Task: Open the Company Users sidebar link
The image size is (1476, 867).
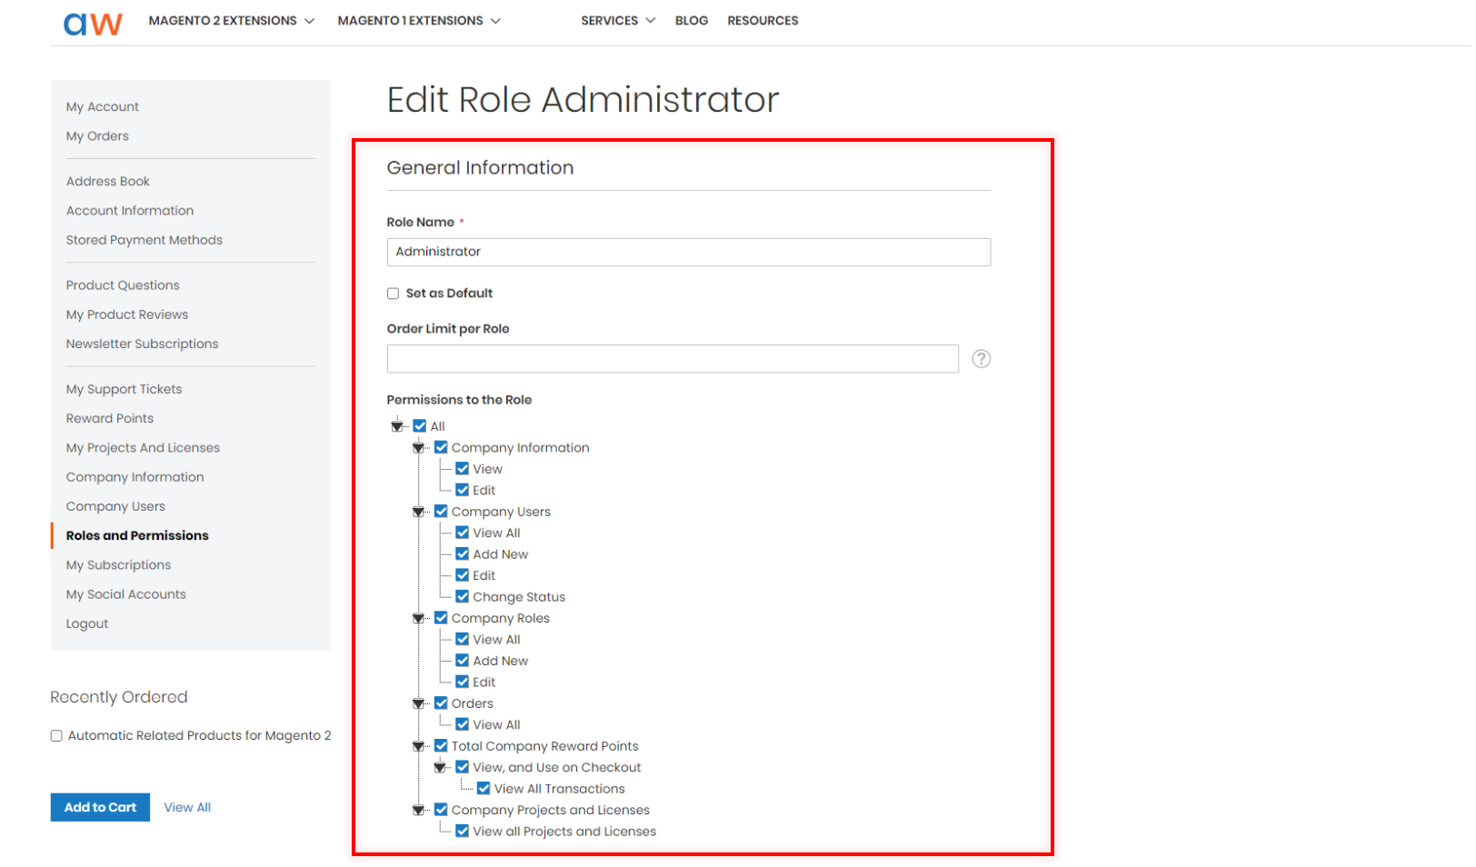Action: [x=115, y=506]
